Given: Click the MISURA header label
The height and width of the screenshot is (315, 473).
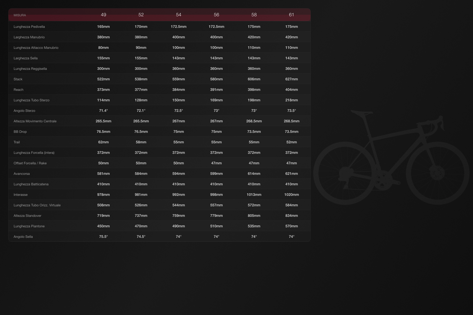Looking at the screenshot, I should pos(20,15).
